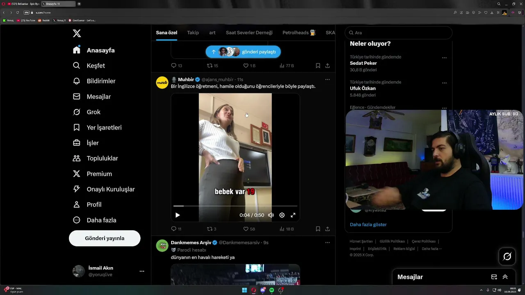Open a new browser tab
This screenshot has width=525, height=295.
[x=79, y=4]
